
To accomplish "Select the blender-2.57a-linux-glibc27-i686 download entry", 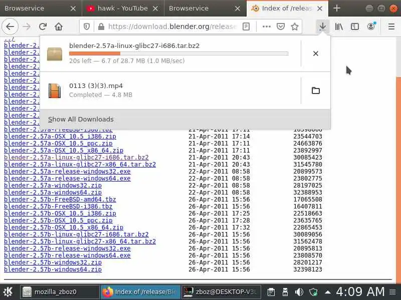I will (170, 53).
